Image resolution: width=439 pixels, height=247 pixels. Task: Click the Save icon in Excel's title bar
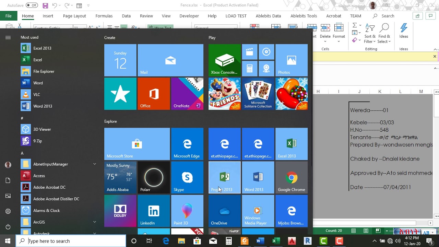click(45, 5)
